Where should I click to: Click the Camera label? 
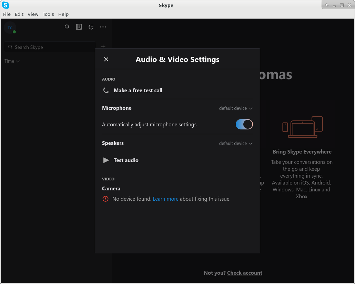coord(111,189)
